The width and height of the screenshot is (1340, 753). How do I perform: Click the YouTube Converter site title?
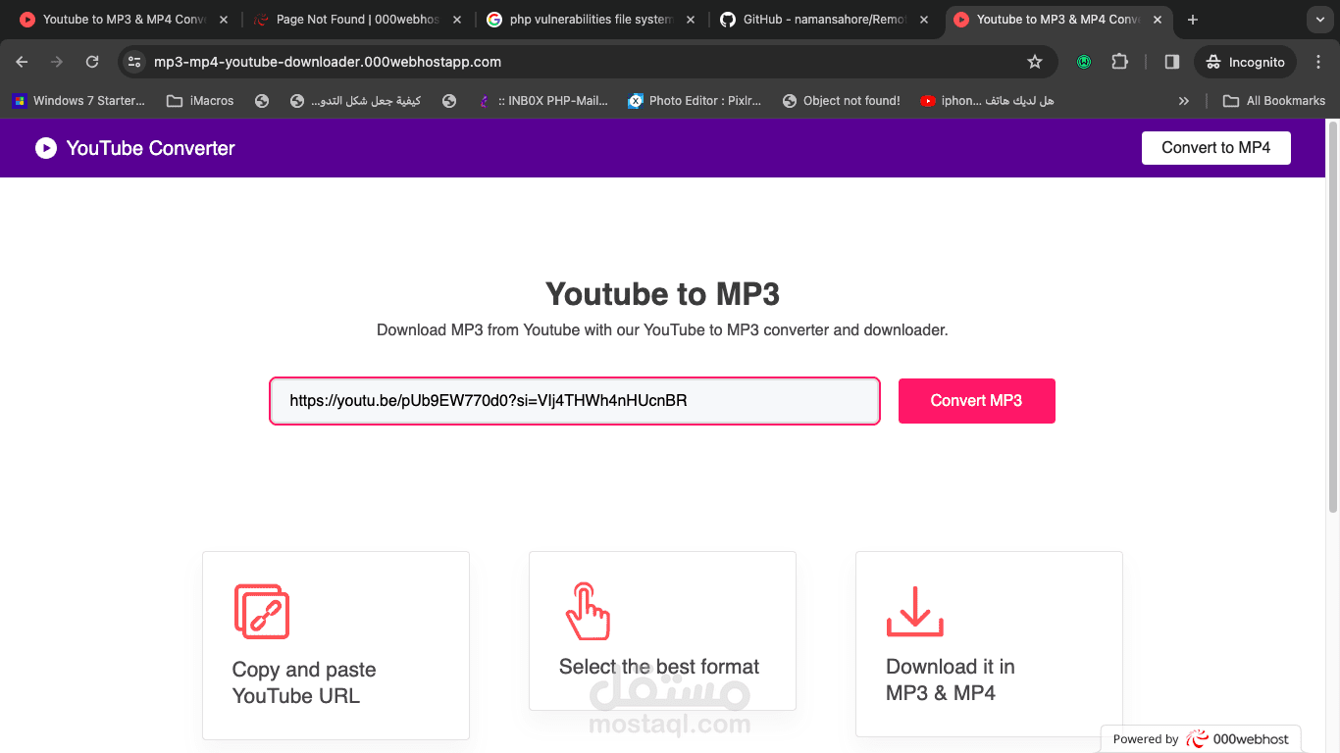[151, 148]
